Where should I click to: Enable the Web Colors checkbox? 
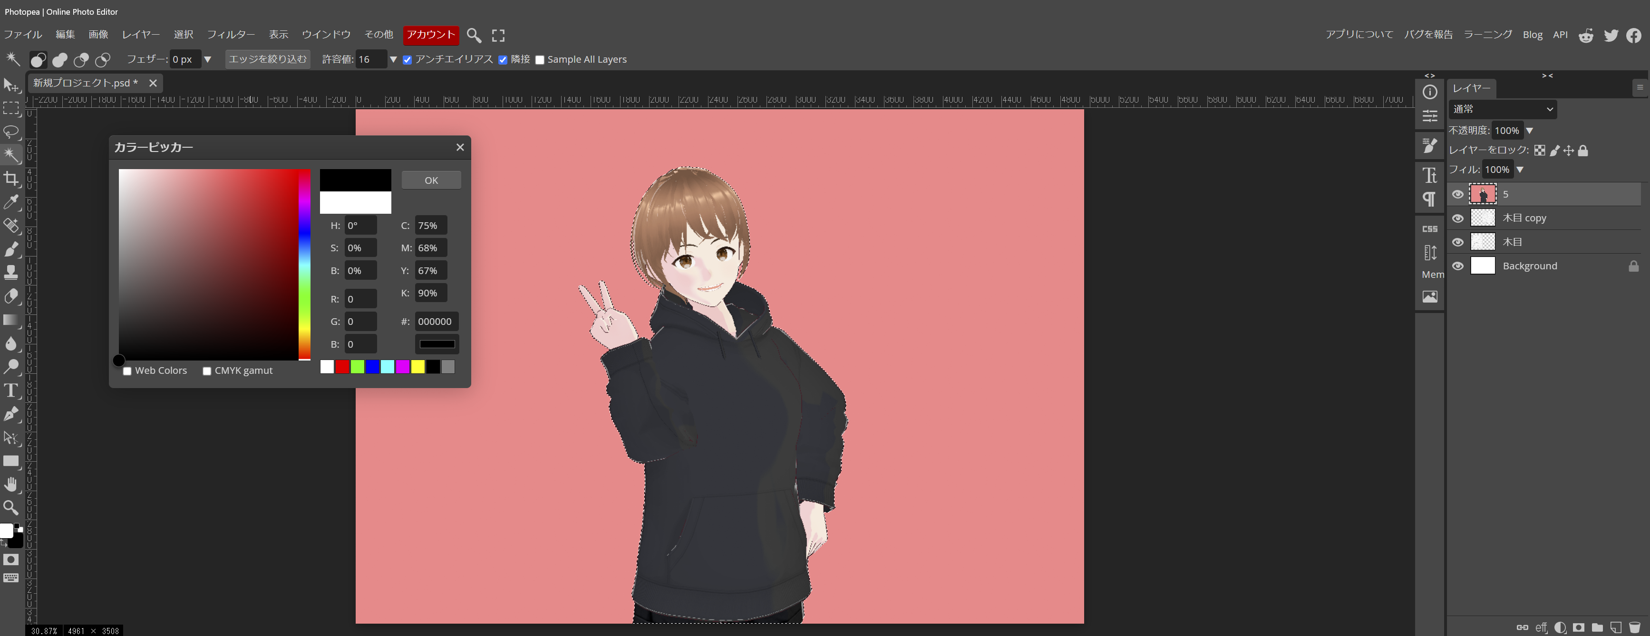point(127,371)
